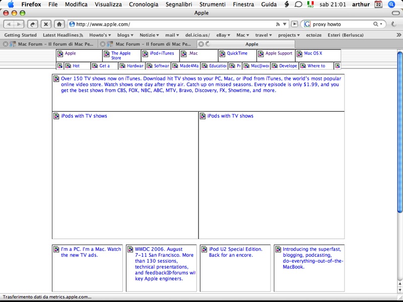Click the Getting Started bookmark

point(21,35)
